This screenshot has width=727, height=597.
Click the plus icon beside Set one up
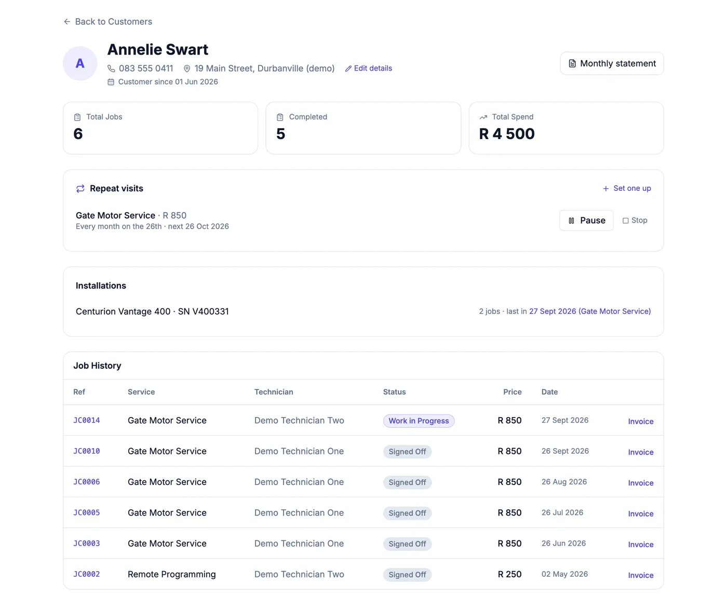click(605, 188)
